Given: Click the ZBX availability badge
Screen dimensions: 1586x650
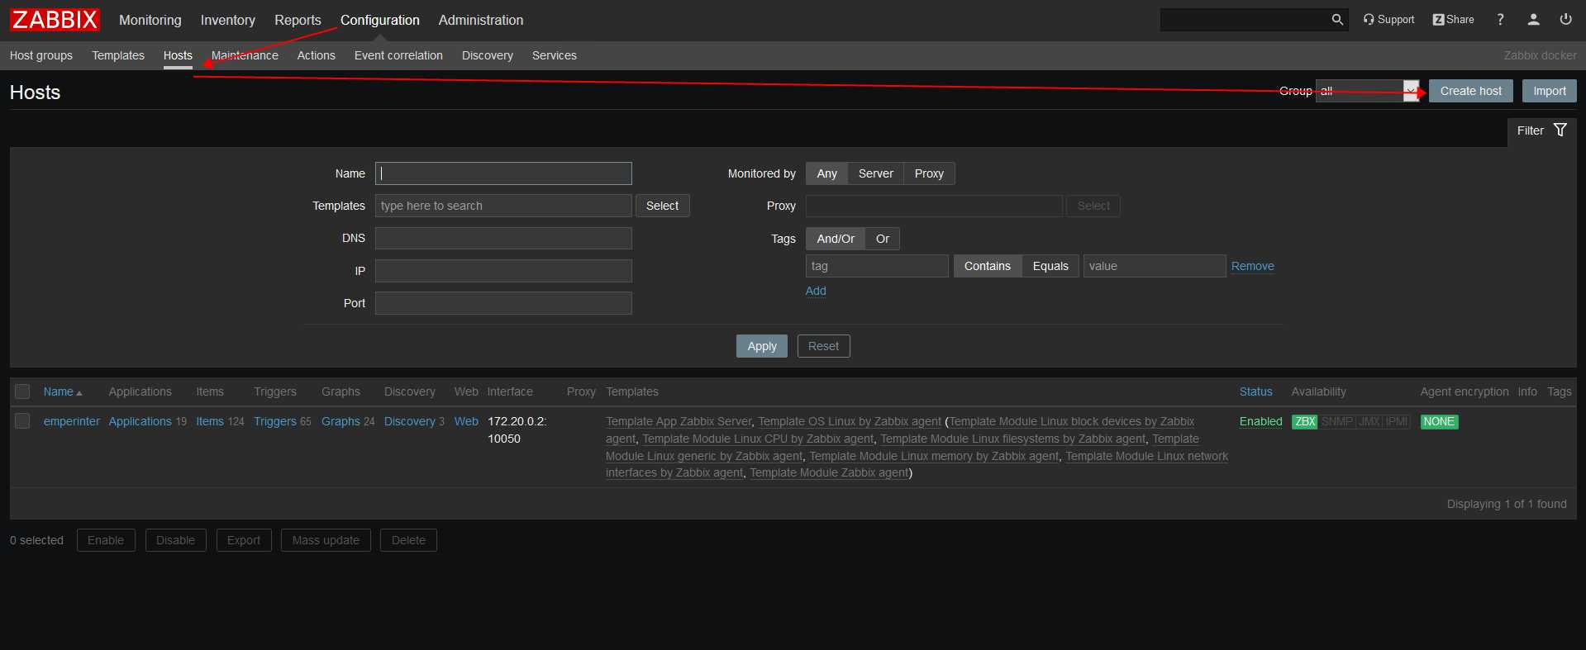Looking at the screenshot, I should pos(1305,422).
